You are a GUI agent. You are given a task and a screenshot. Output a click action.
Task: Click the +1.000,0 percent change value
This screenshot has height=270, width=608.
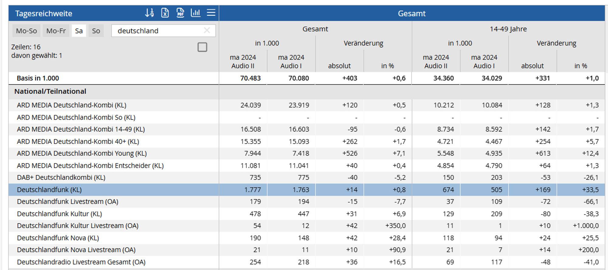coord(586,226)
